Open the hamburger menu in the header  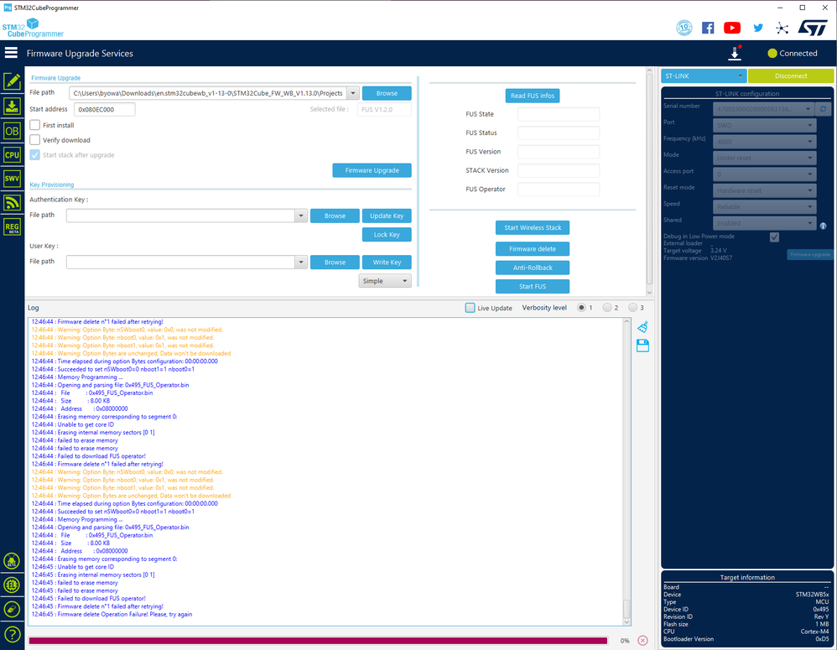[x=11, y=53]
